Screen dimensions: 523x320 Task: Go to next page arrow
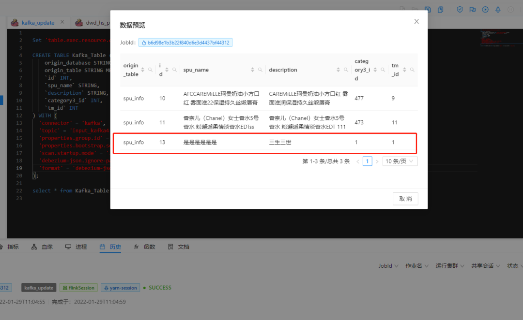point(377,161)
